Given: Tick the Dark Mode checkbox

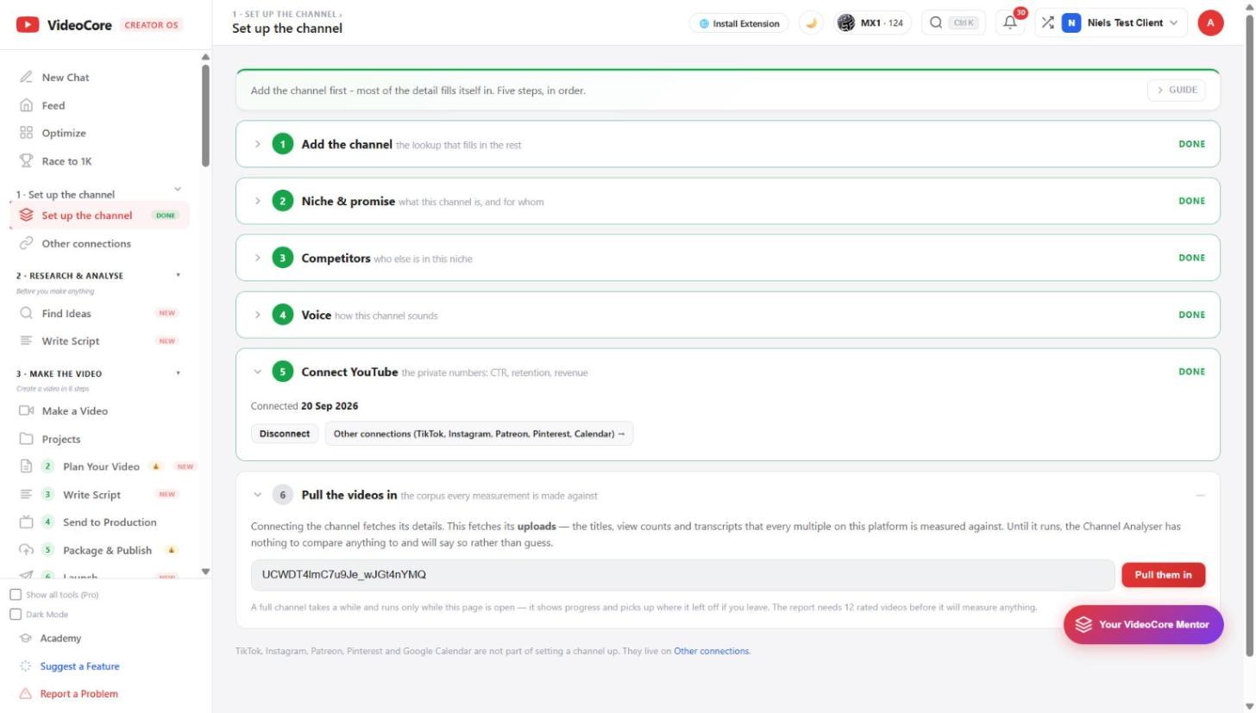Looking at the screenshot, I should (16, 614).
